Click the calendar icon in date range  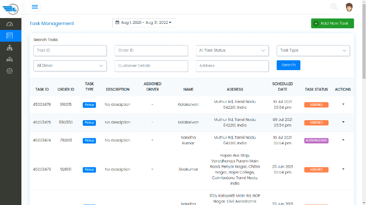pyautogui.click(x=117, y=23)
